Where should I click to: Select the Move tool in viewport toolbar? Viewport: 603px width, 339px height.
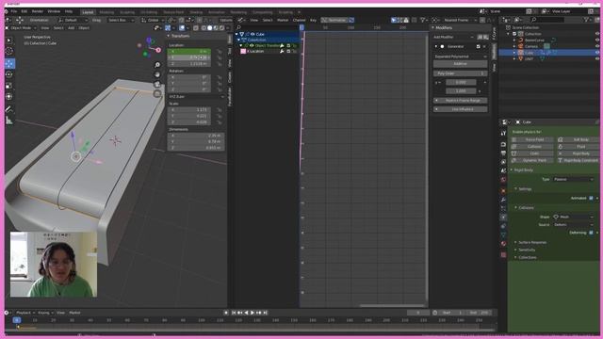click(x=9, y=63)
